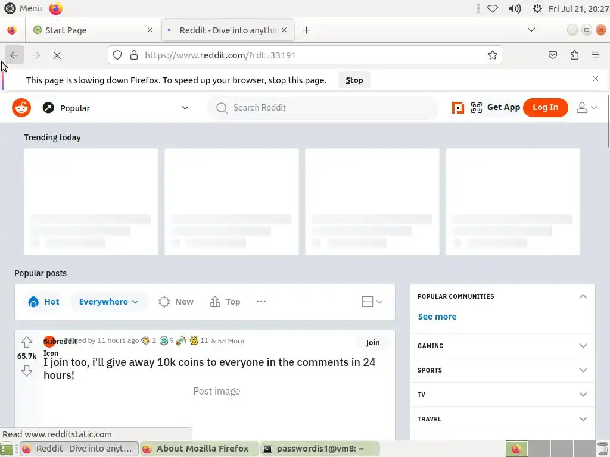
Task: Go back to the previous page
Action: (x=14, y=55)
